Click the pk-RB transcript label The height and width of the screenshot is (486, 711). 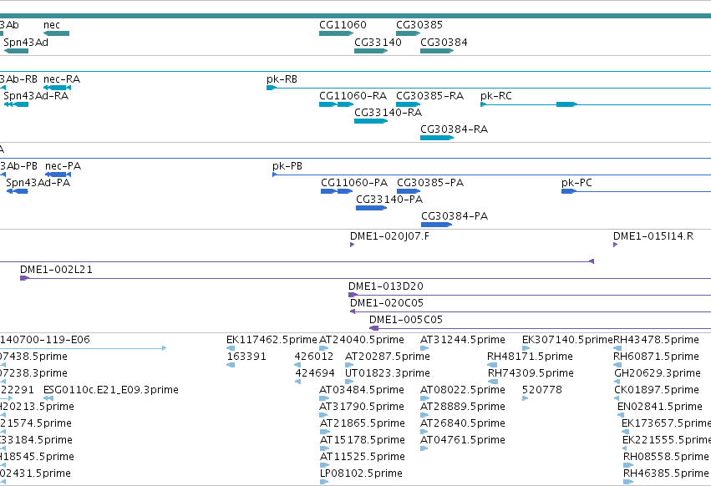click(282, 78)
